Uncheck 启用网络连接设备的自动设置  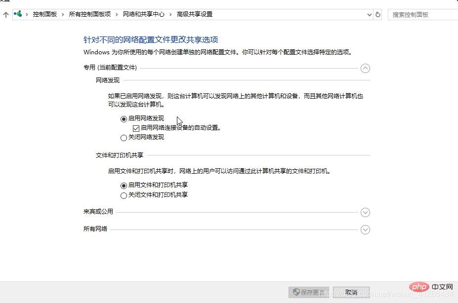[x=135, y=128]
